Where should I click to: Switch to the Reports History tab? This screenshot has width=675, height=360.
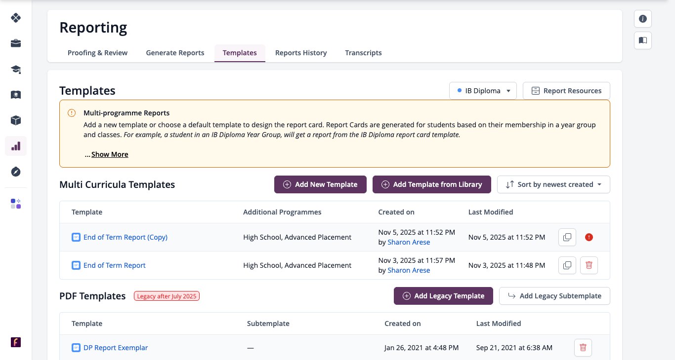[x=301, y=53]
